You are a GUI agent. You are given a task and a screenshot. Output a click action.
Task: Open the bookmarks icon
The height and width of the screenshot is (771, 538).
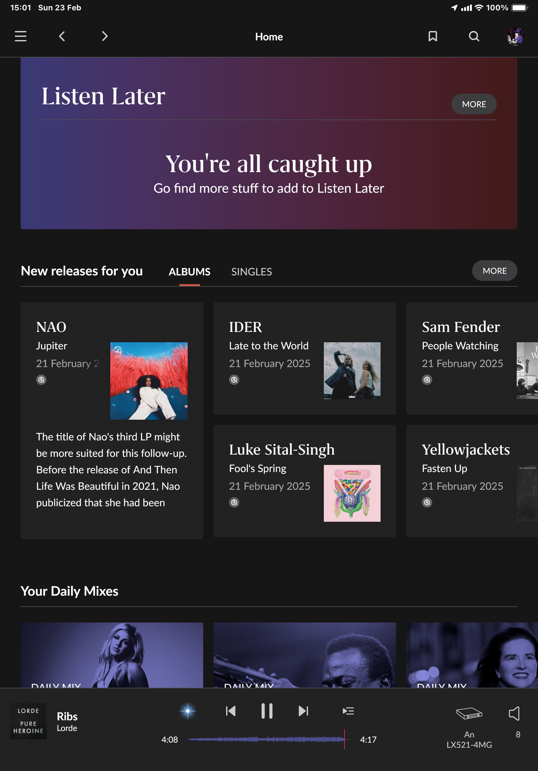point(433,36)
